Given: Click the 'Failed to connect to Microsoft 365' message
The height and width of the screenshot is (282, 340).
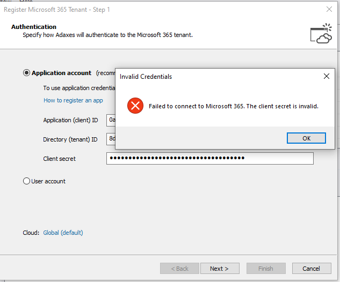Looking at the screenshot, I should click(x=234, y=106).
